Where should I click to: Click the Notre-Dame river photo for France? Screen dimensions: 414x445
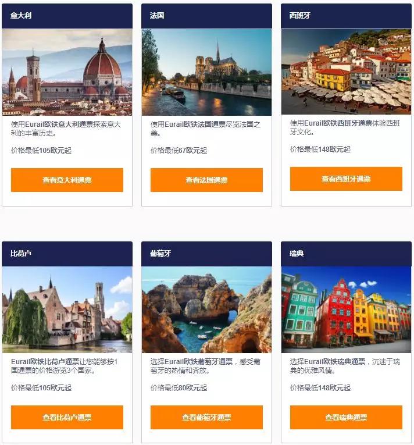pyautogui.click(x=206, y=72)
